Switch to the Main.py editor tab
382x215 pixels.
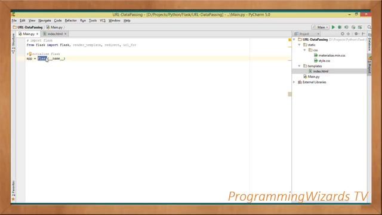point(29,34)
